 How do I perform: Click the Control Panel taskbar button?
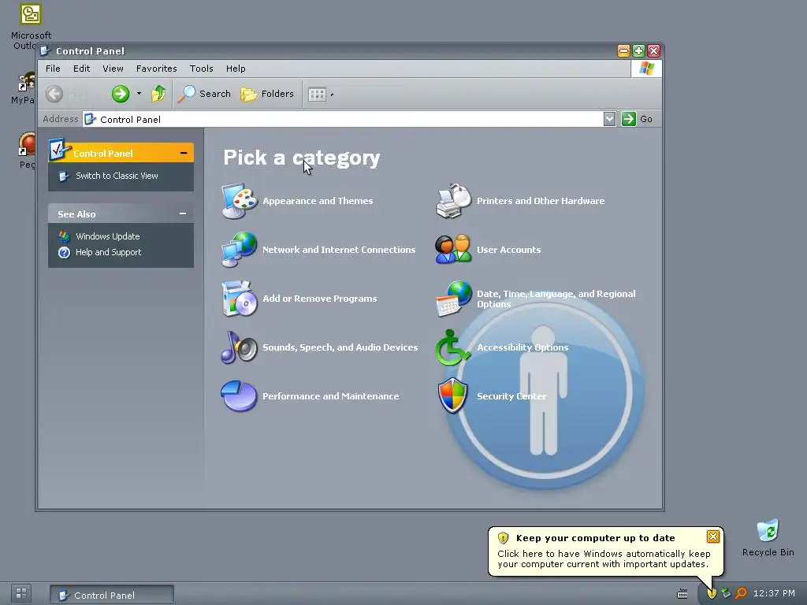click(x=112, y=595)
